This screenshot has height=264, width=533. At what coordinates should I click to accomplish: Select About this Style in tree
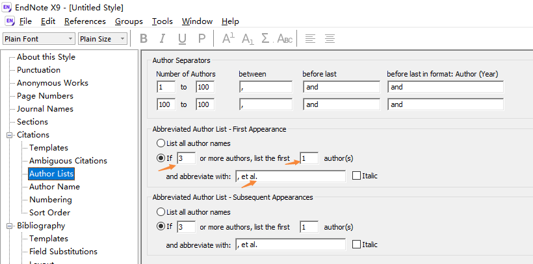point(46,57)
